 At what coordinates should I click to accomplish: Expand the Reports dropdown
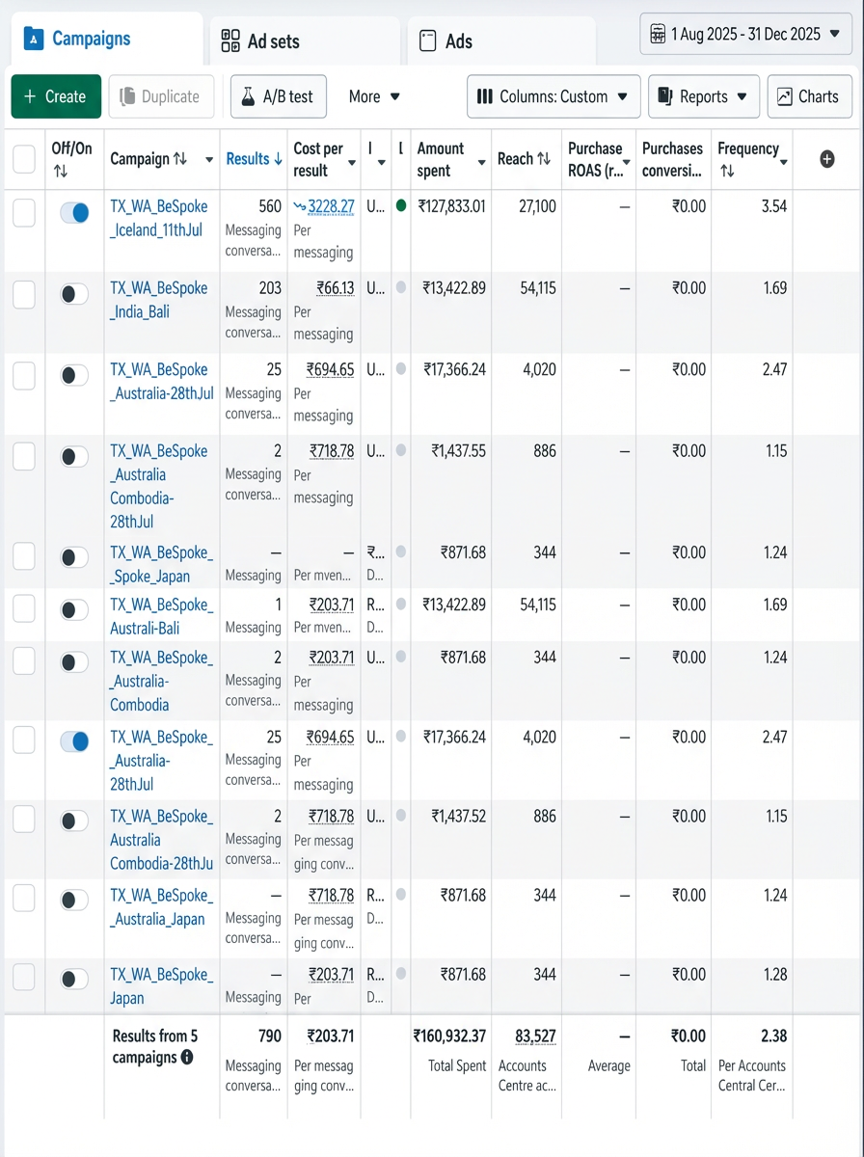(x=704, y=96)
